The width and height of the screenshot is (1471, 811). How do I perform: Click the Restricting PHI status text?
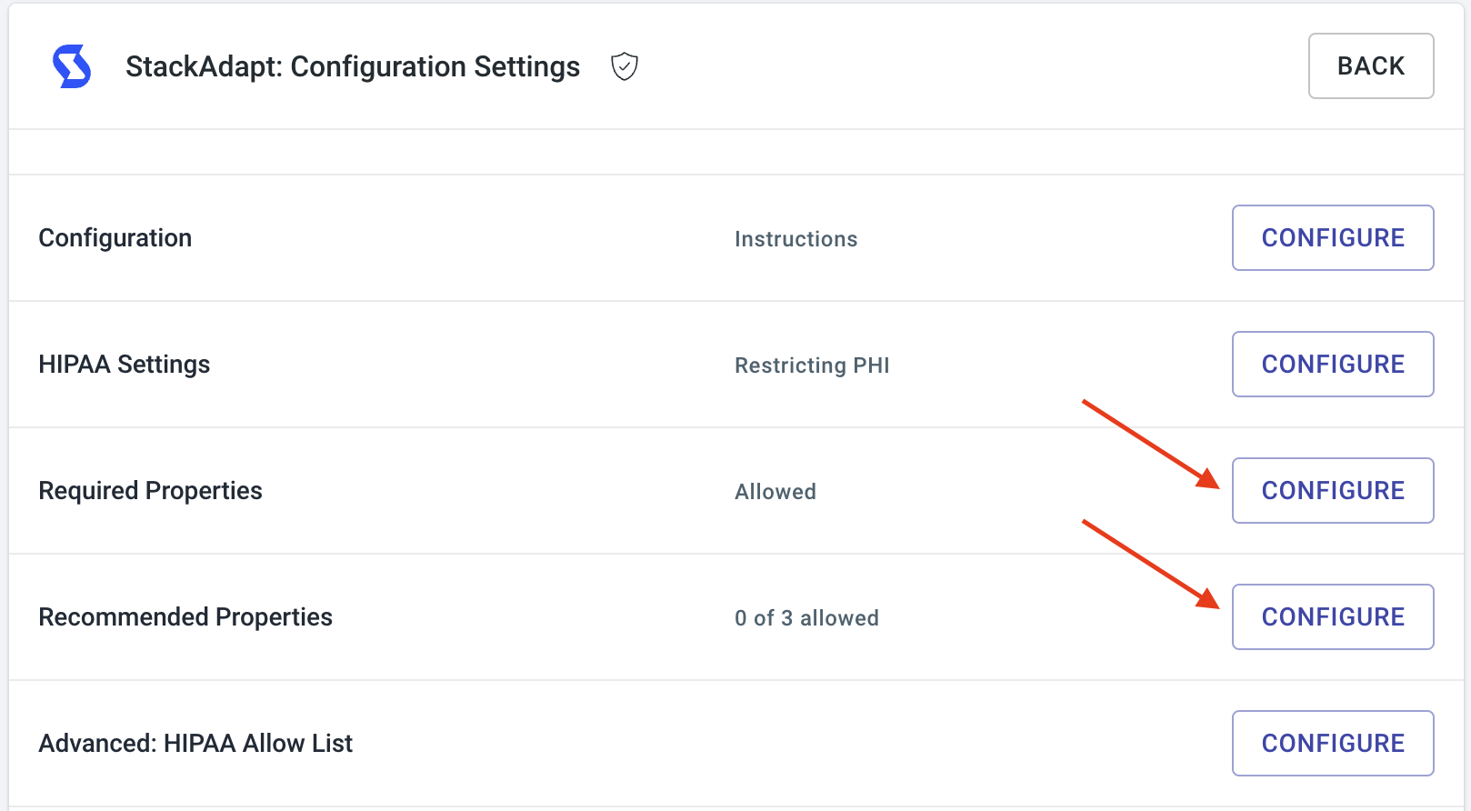click(812, 365)
